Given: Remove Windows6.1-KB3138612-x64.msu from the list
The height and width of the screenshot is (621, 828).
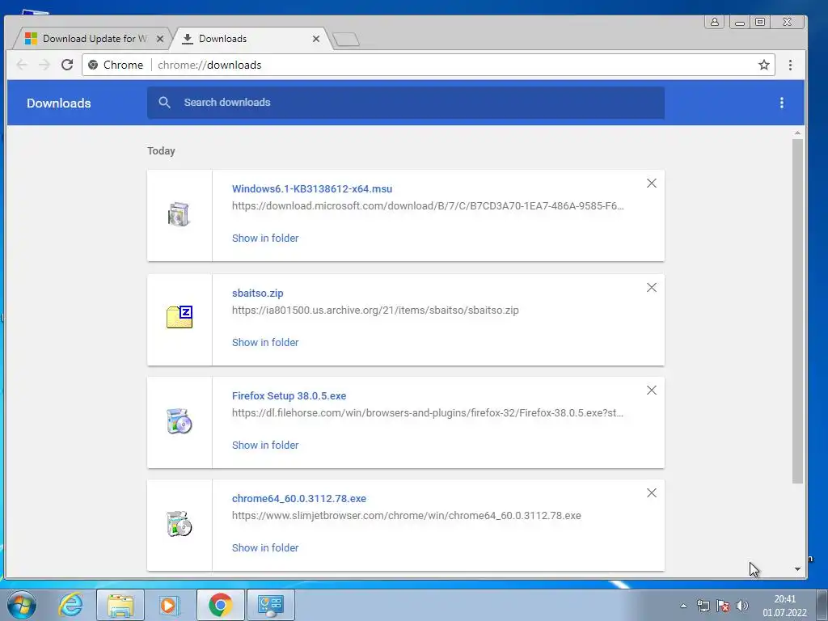Looking at the screenshot, I should coord(652,184).
